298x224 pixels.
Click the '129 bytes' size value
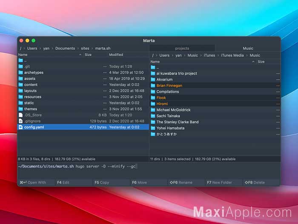coord(98,121)
